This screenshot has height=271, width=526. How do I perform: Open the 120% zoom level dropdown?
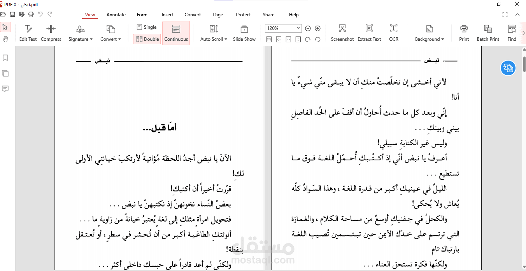(298, 28)
